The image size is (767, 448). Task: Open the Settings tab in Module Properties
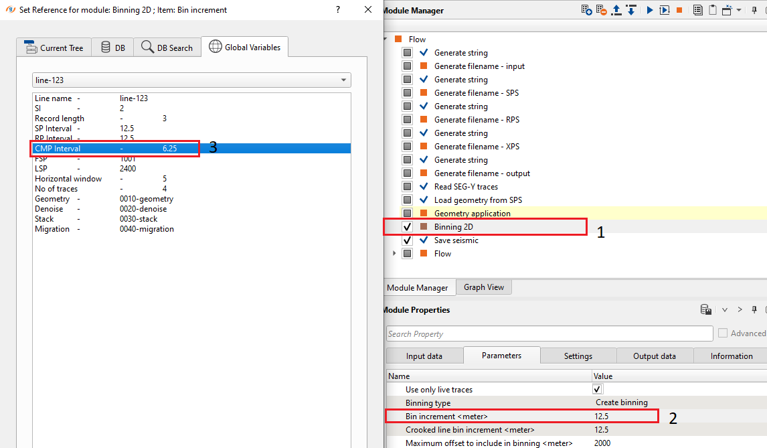tap(578, 356)
